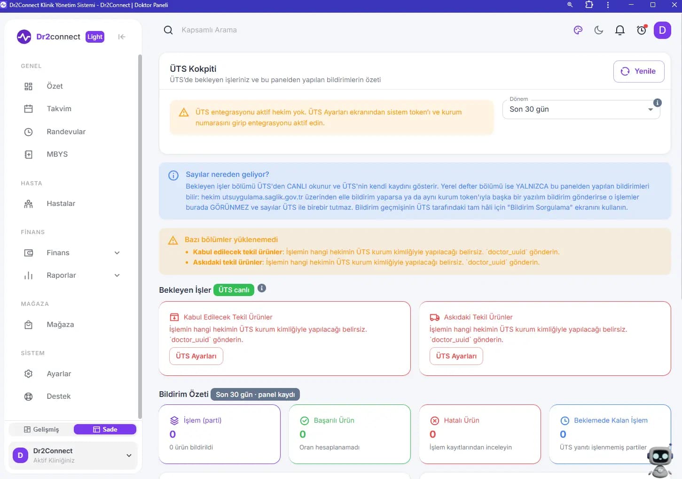Click the Destek lifebuoy icon
Screen dimensions: 682x479
coord(28,396)
